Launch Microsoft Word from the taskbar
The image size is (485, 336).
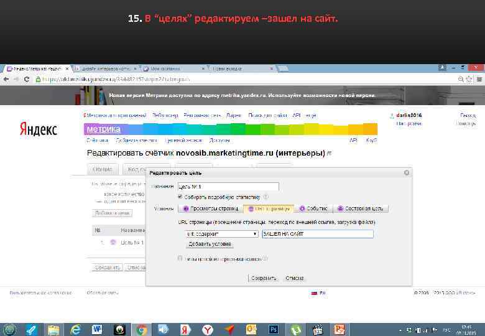tap(97, 330)
